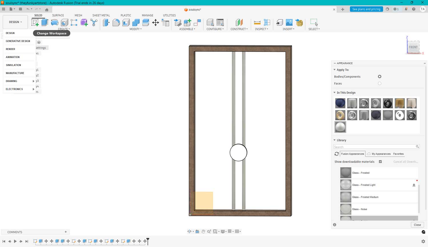
Task: Apply the Fillet tool
Action: point(116,23)
